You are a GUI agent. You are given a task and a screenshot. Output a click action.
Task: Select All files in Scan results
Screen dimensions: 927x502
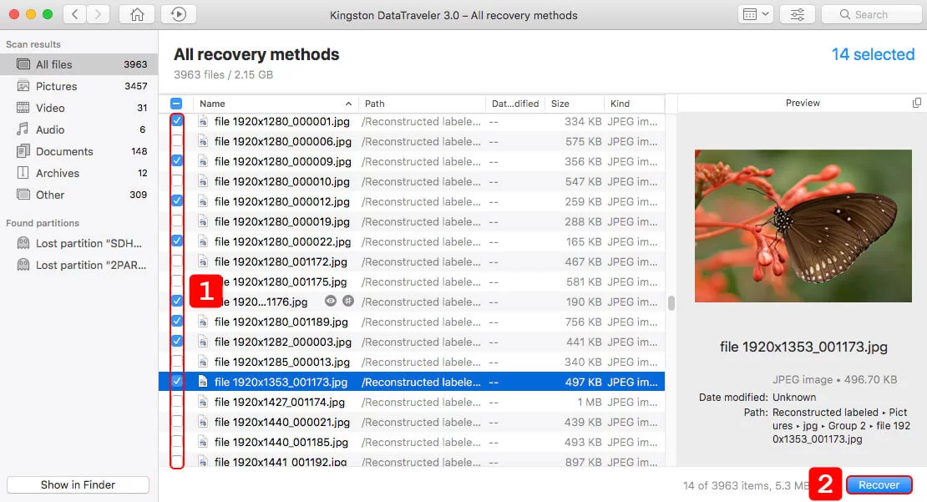click(55, 63)
